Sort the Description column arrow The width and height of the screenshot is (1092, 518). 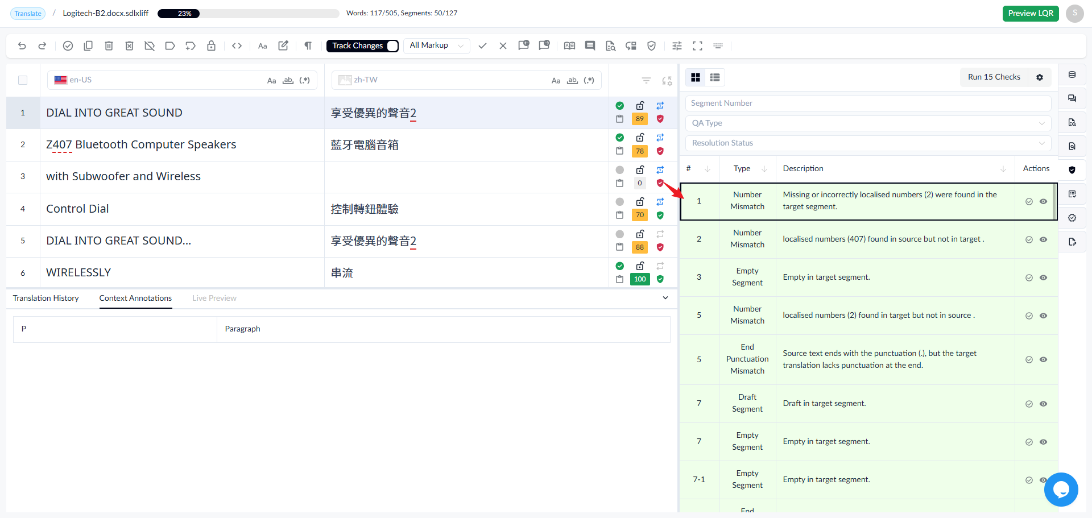(1003, 169)
